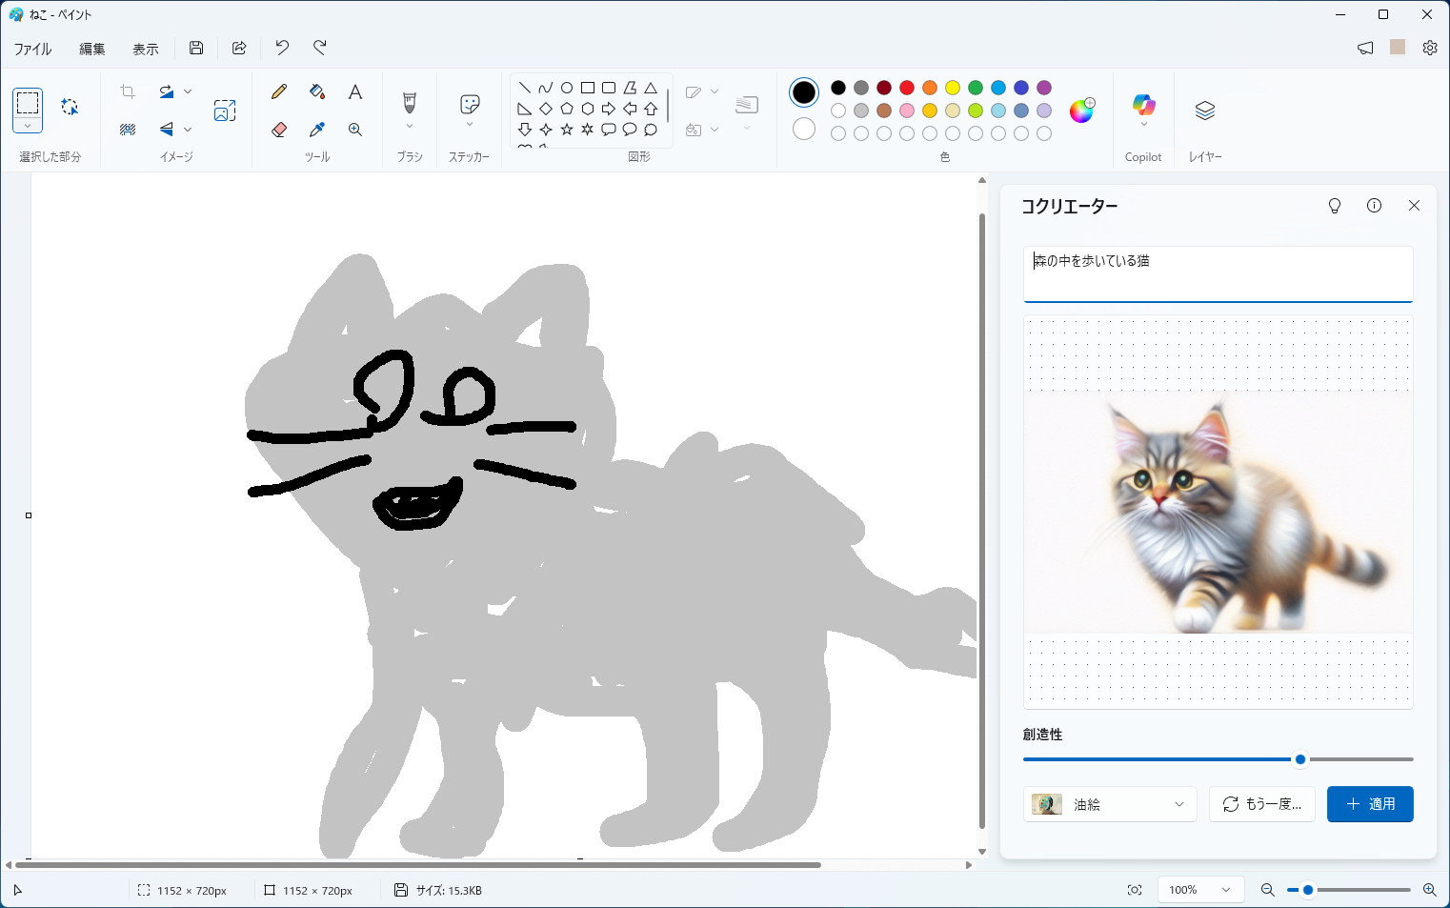The height and width of the screenshot is (908, 1450).
Task: Open the ファイル menu
Action: coord(32,48)
